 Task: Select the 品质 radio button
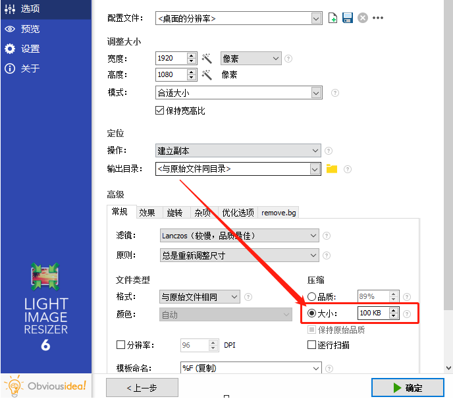[x=311, y=296]
